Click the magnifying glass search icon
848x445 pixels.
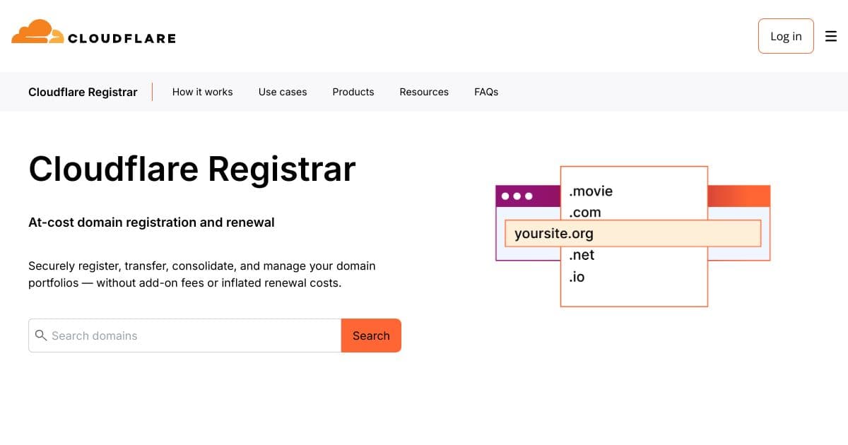[42, 336]
